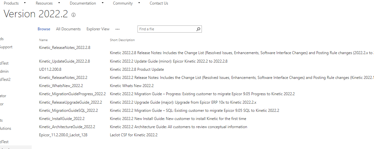Expand the Resources dropdown arrow
Image resolution: width=374 pixels, height=149 pixels.
click(59, 3)
